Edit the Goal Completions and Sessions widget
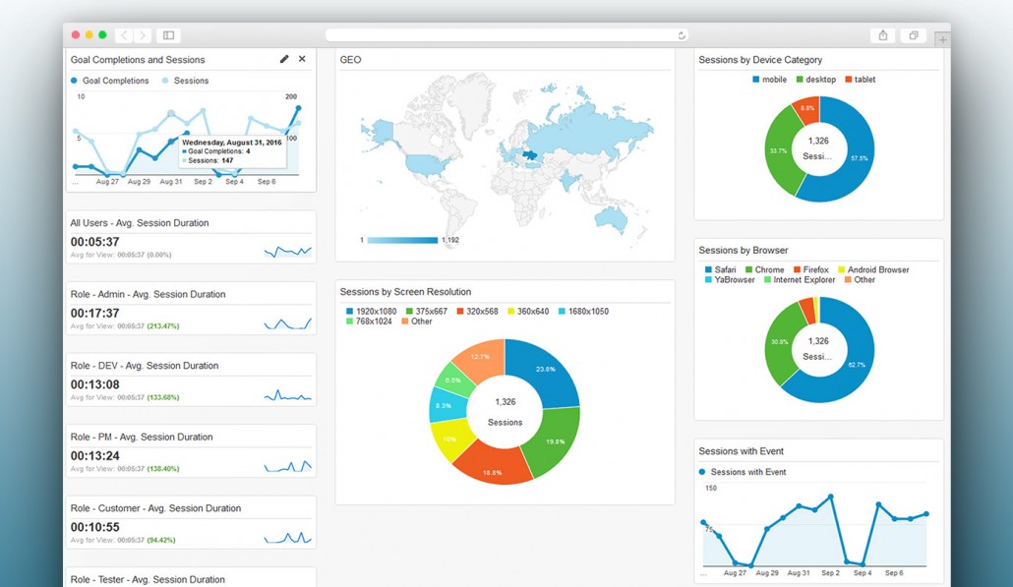The image size is (1013, 587). 283,59
